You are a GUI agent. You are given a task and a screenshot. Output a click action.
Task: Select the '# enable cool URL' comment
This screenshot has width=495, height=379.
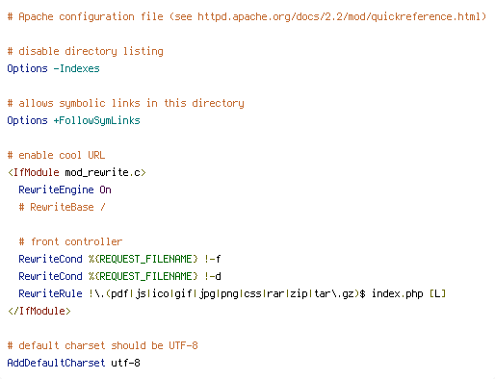[x=56, y=155]
